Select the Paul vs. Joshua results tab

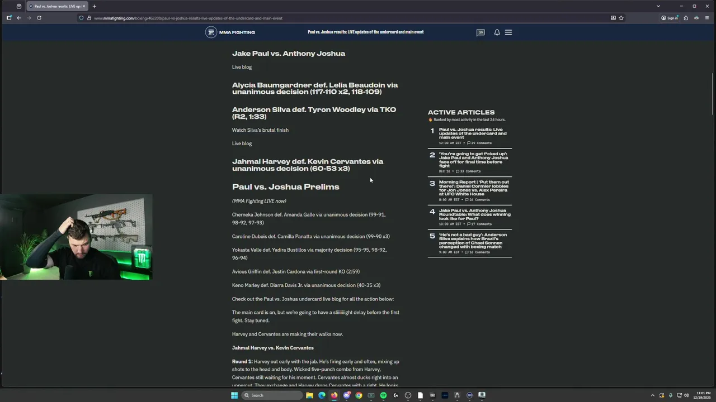tap(56, 6)
